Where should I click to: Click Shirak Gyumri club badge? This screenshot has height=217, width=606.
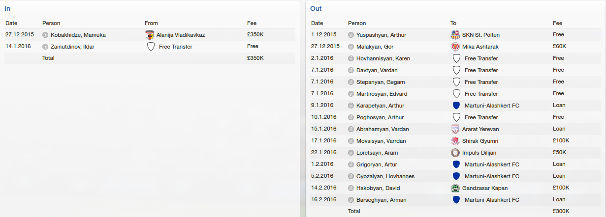[x=455, y=141]
